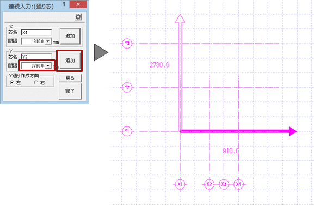Screen dimensions: 314x206
Task: Expand the X 間隔 910.0 dropdown arrow
Action: tap(48, 41)
